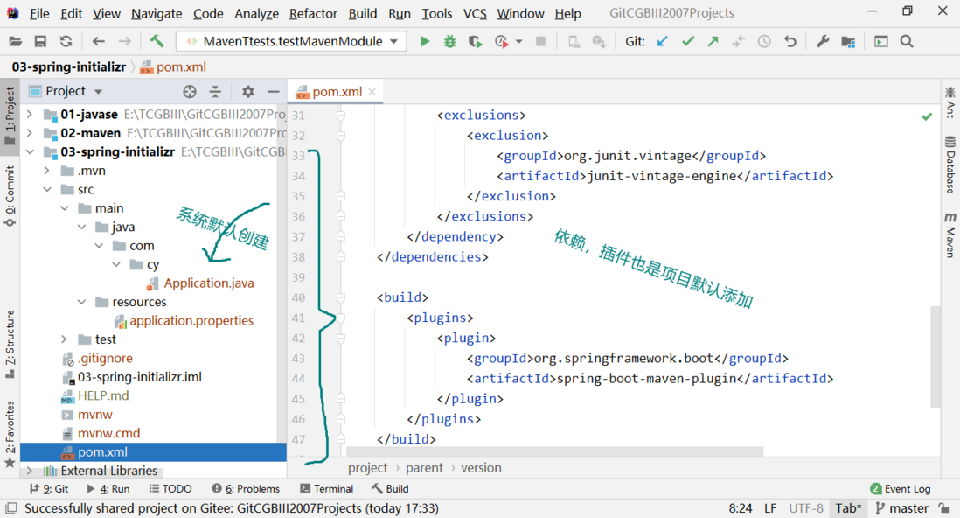The height and width of the screenshot is (518, 960).
Task: Open the TODO tool window
Action: [170, 488]
